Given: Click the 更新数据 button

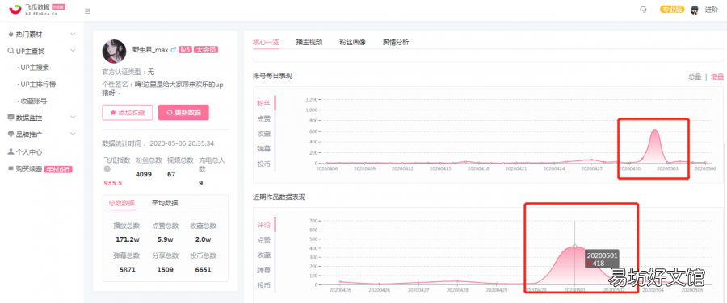Looking at the screenshot, I should [183, 112].
